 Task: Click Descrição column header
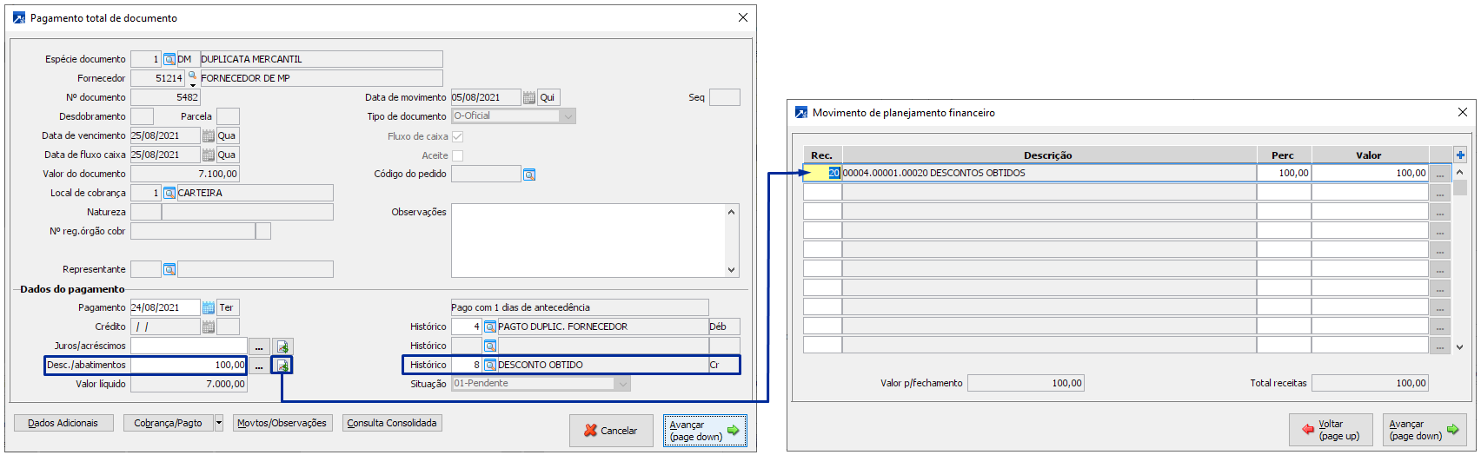click(1049, 155)
